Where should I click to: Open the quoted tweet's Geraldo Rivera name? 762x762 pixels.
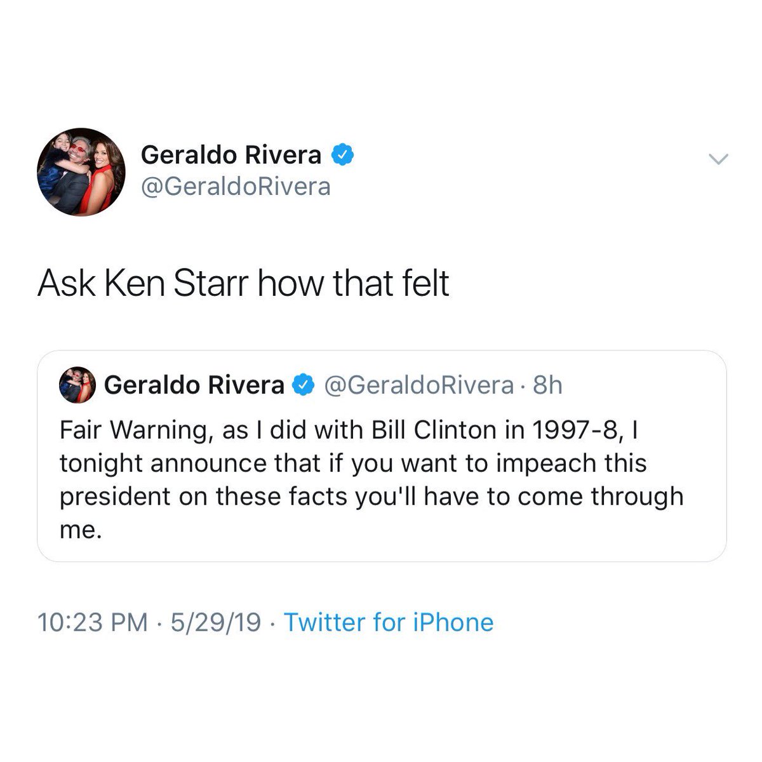pos(194,385)
